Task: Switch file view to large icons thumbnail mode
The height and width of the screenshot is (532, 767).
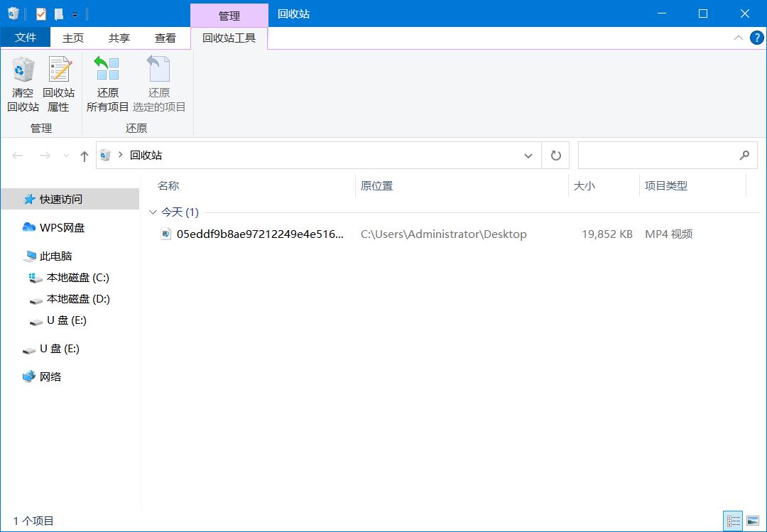Action: (754, 521)
